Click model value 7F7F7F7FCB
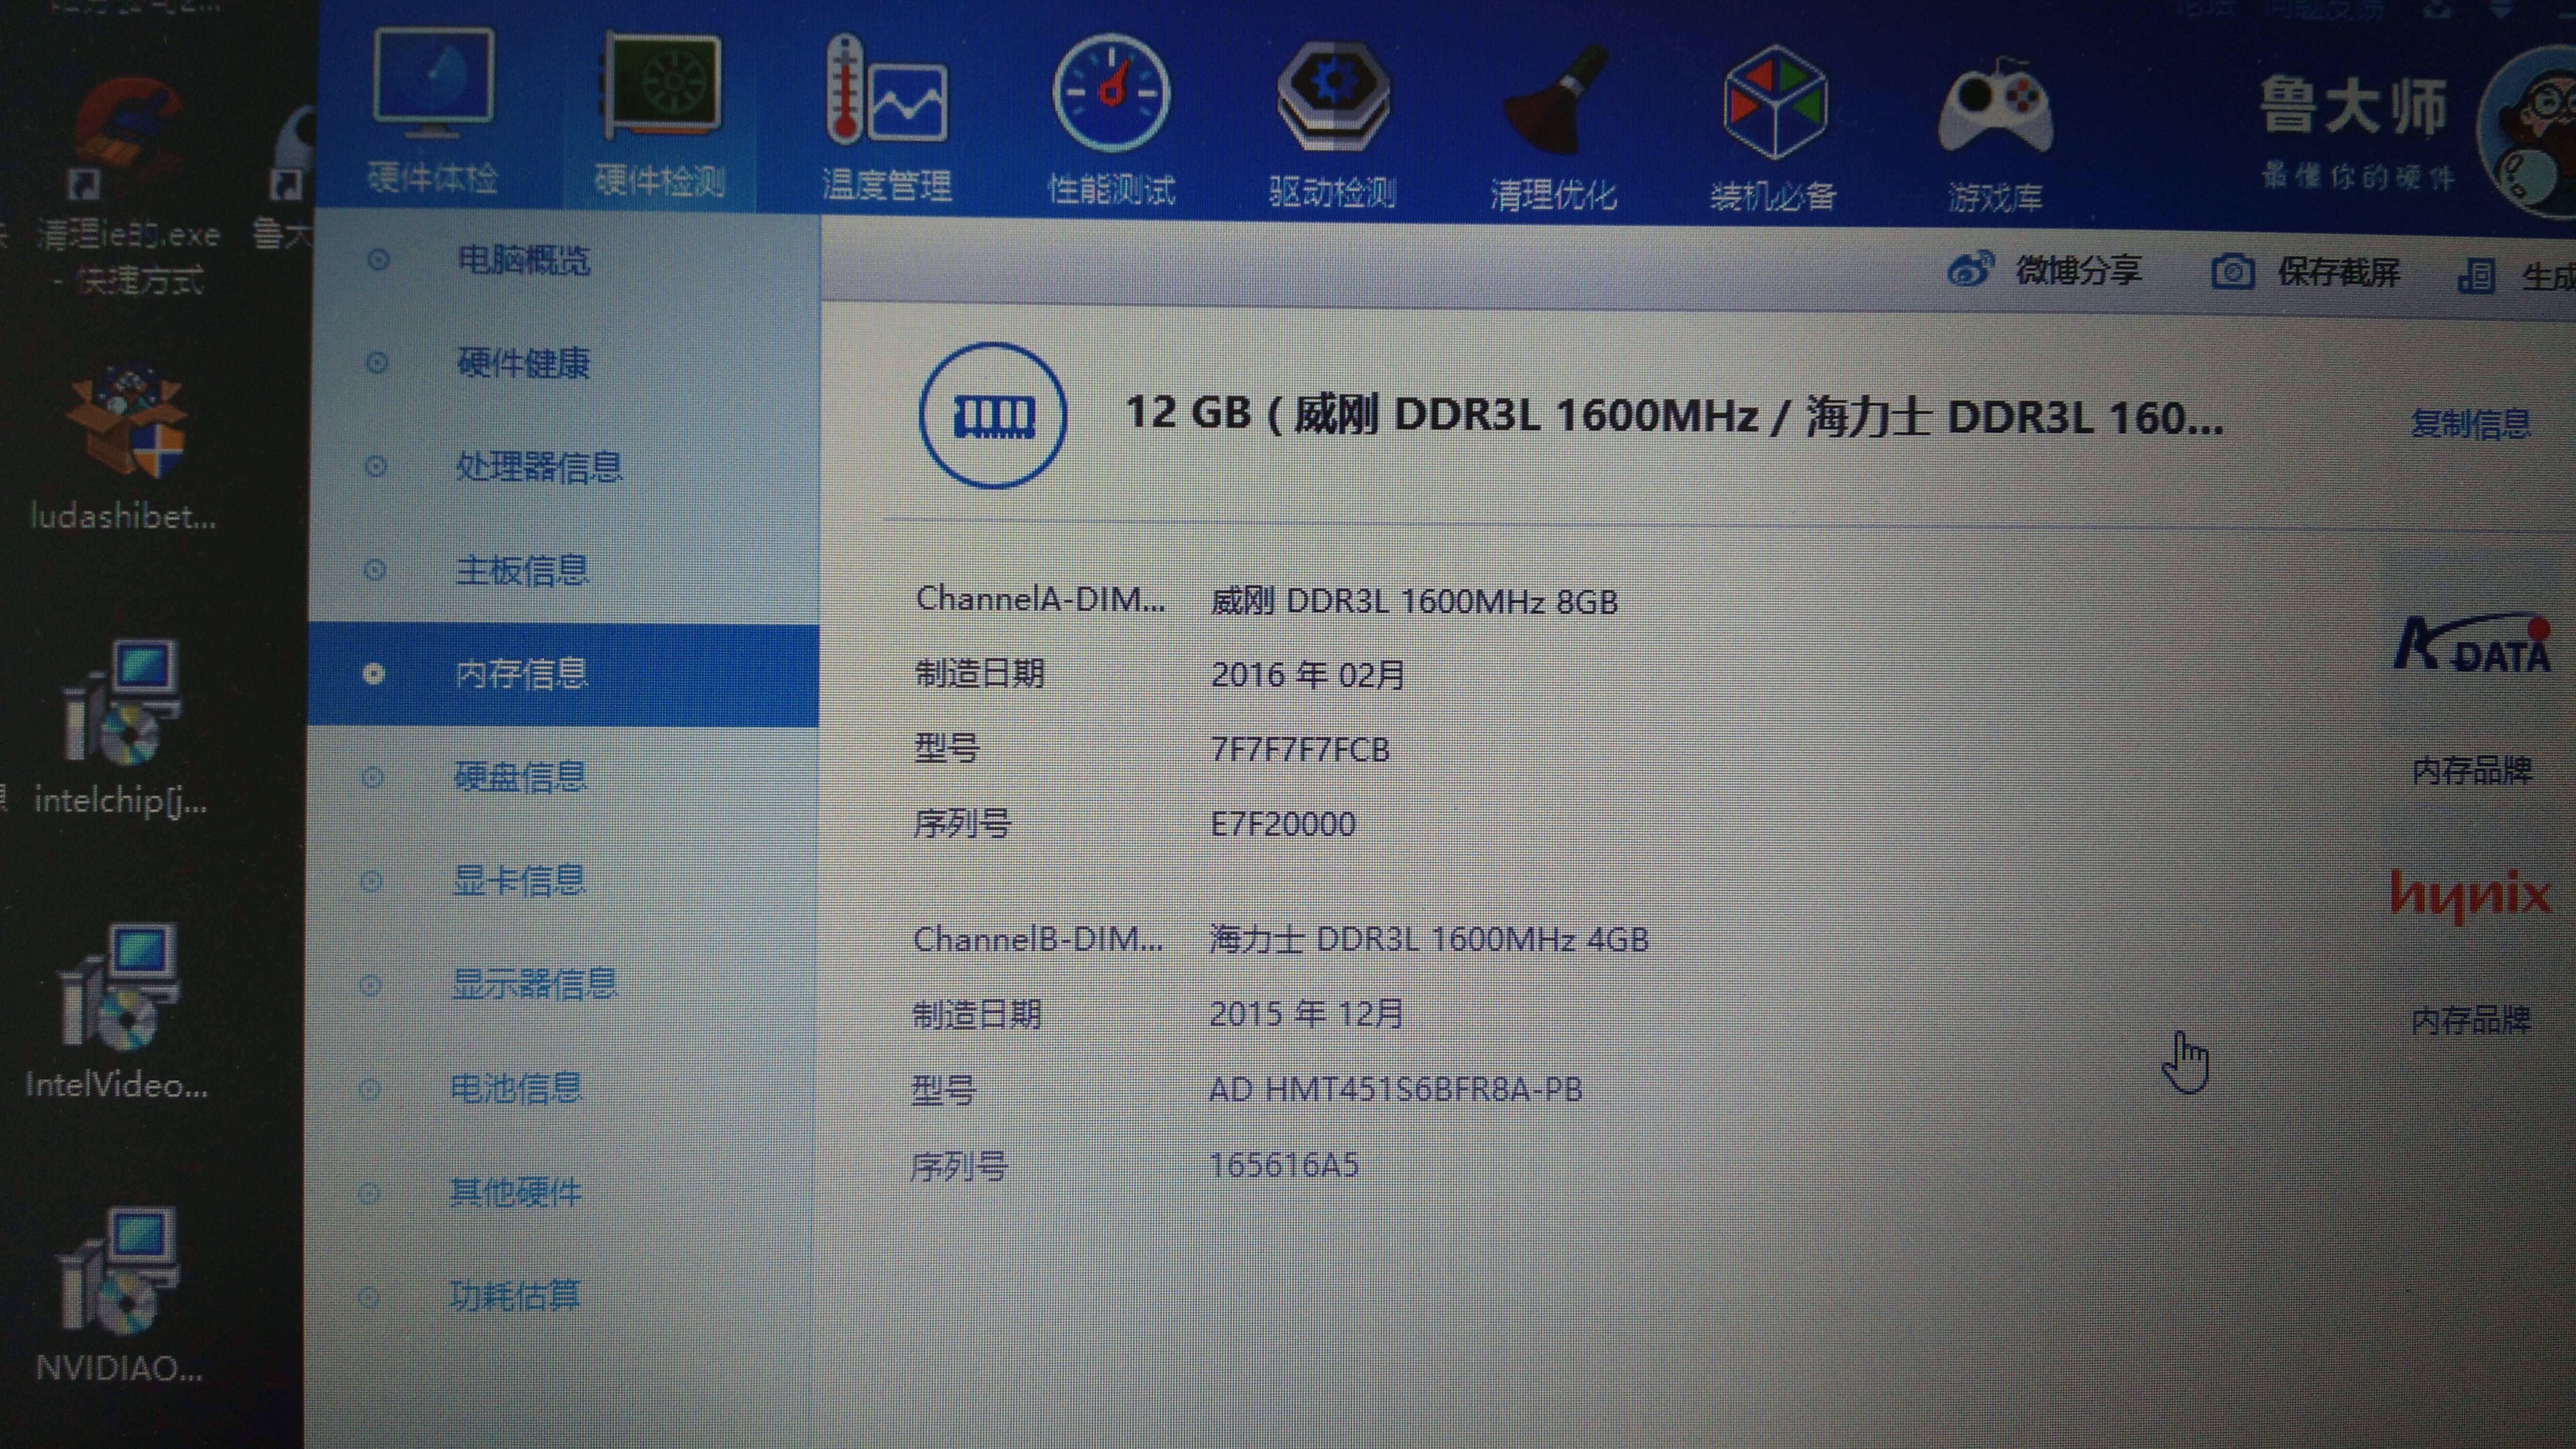 pyautogui.click(x=1300, y=749)
